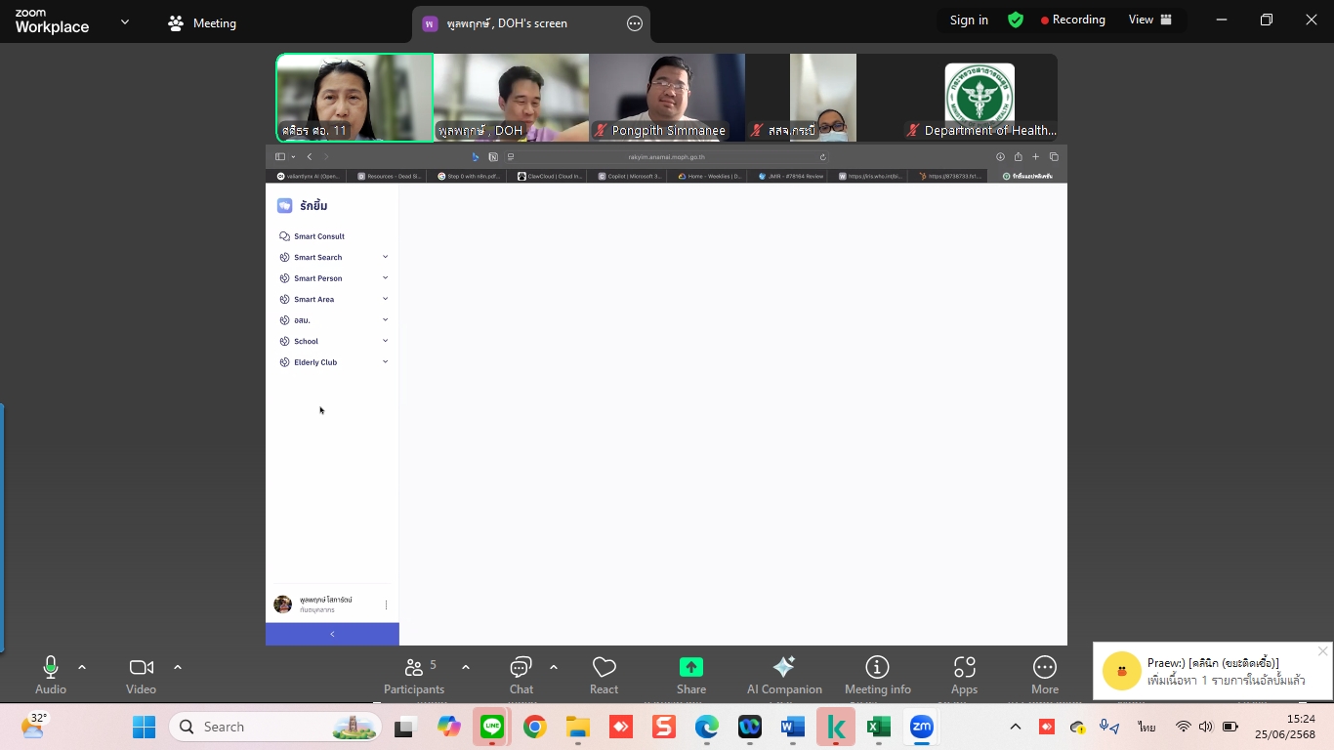Click the shared browser's reload icon
The height and width of the screenshot is (750, 1334).
(823, 156)
